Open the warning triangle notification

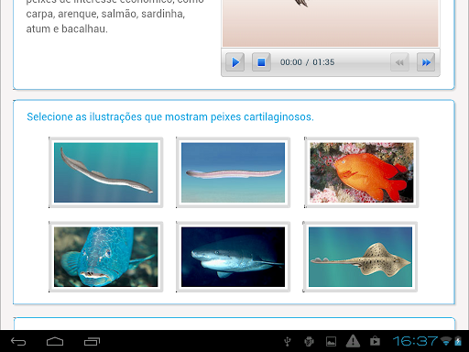pos(353,341)
